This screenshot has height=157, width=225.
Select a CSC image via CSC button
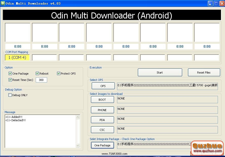[102, 130]
